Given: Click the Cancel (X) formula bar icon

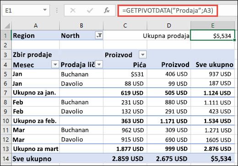Looking at the screenshot, I should [x=73, y=10].
